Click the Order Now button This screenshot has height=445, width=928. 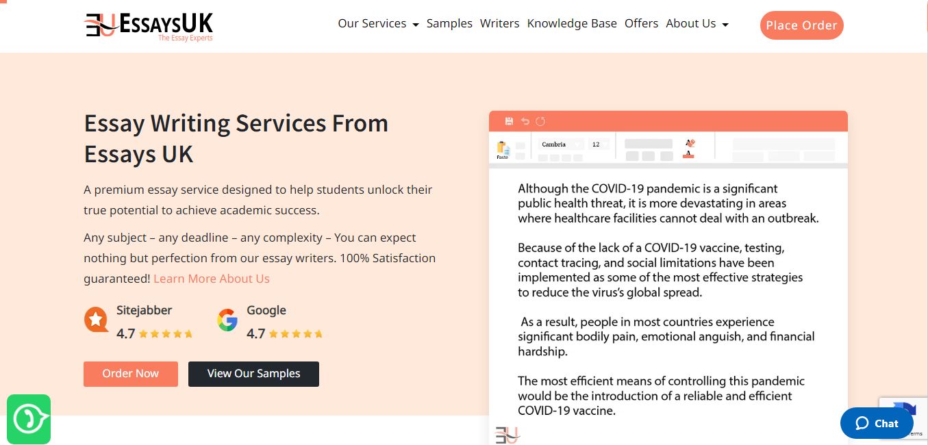click(131, 374)
